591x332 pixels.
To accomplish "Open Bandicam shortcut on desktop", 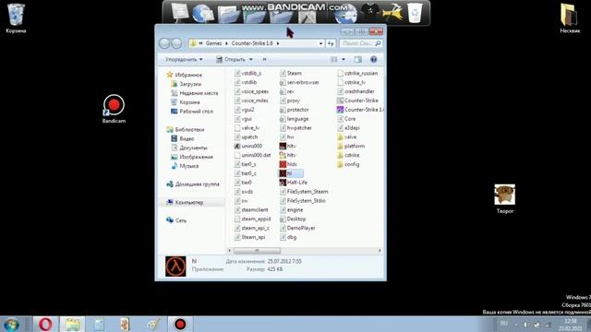I will pos(114,109).
